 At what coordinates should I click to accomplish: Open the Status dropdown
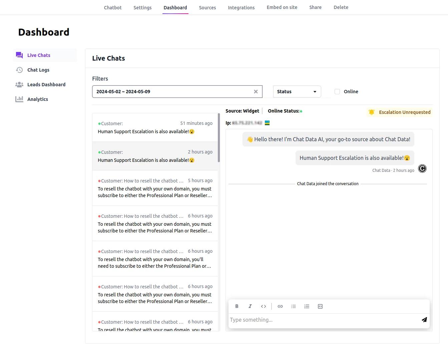(297, 92)
